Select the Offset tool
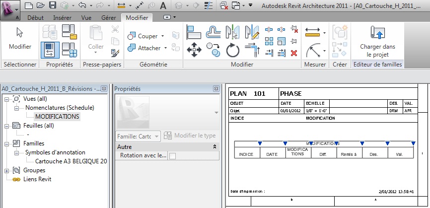 (214, 32)
